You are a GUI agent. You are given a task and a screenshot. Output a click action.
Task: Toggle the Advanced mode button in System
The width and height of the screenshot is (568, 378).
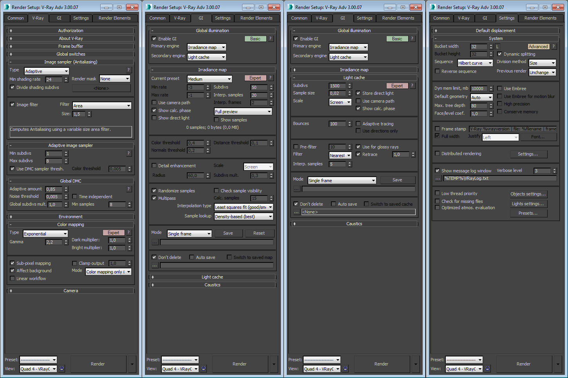(538, 47)
